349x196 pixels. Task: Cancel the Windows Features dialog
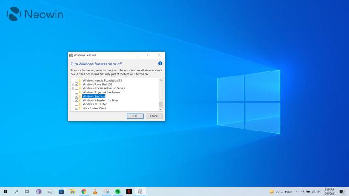pyautogui.click(x=154, y=116)
